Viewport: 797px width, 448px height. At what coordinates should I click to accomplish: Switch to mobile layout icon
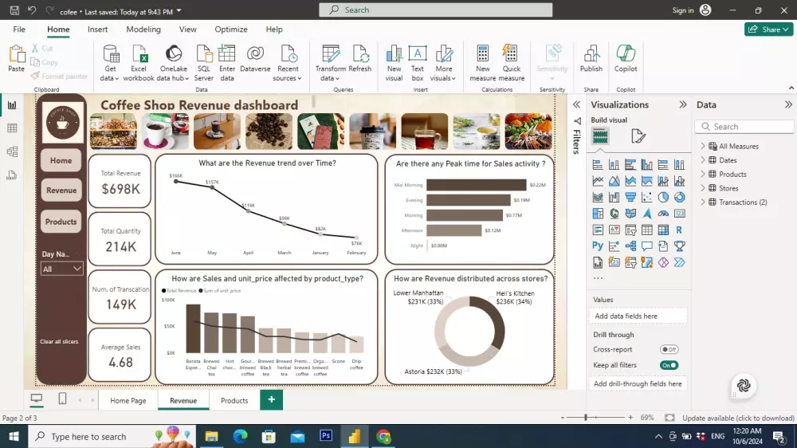pos(62,399)
